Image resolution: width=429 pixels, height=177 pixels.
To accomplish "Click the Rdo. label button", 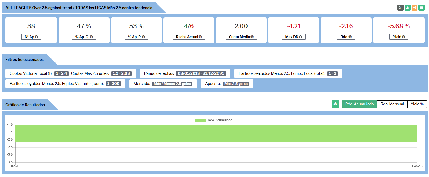I will pos(346,37).
